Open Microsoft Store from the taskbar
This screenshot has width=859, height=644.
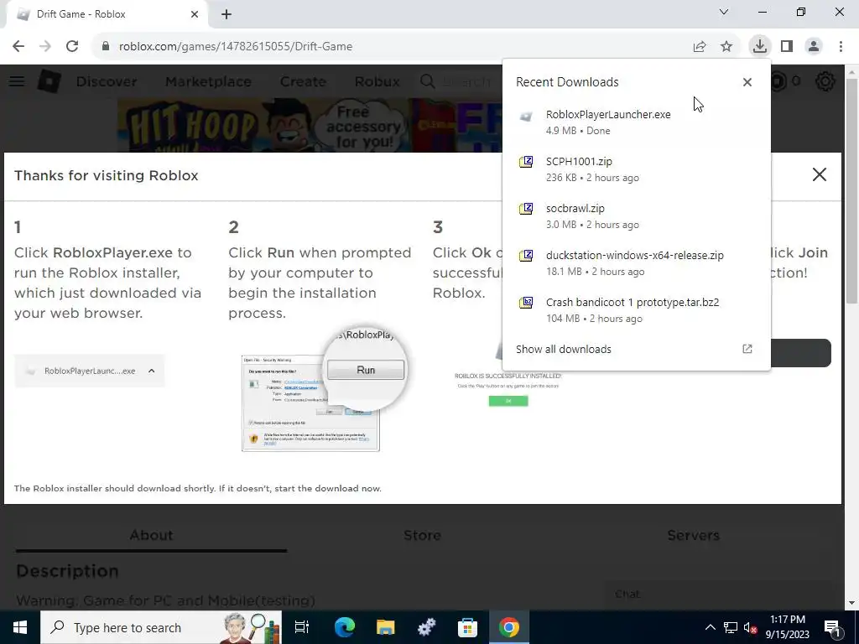(467, 627)
